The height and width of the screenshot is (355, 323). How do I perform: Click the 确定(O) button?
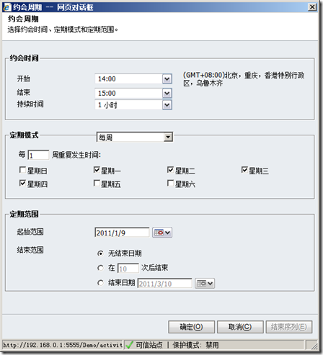pyautogui.click(x=191, y=327)
